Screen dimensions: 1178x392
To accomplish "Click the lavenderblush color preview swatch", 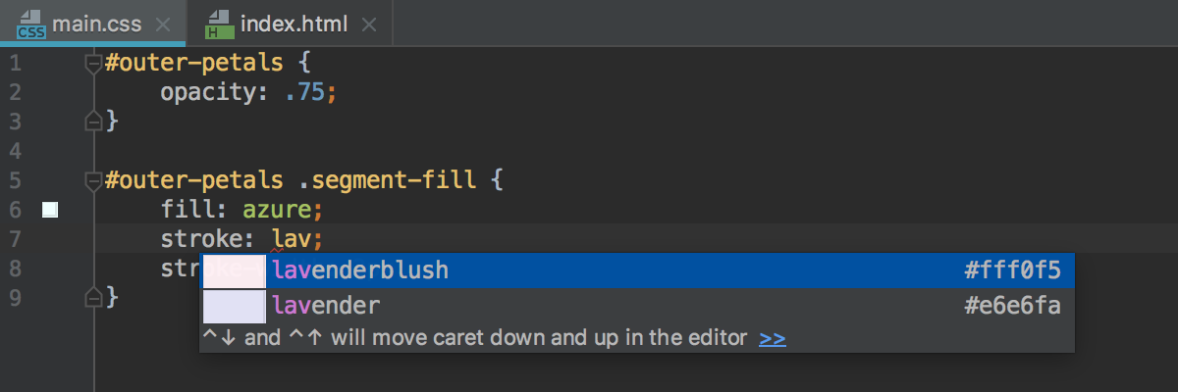I will point(234,270).
